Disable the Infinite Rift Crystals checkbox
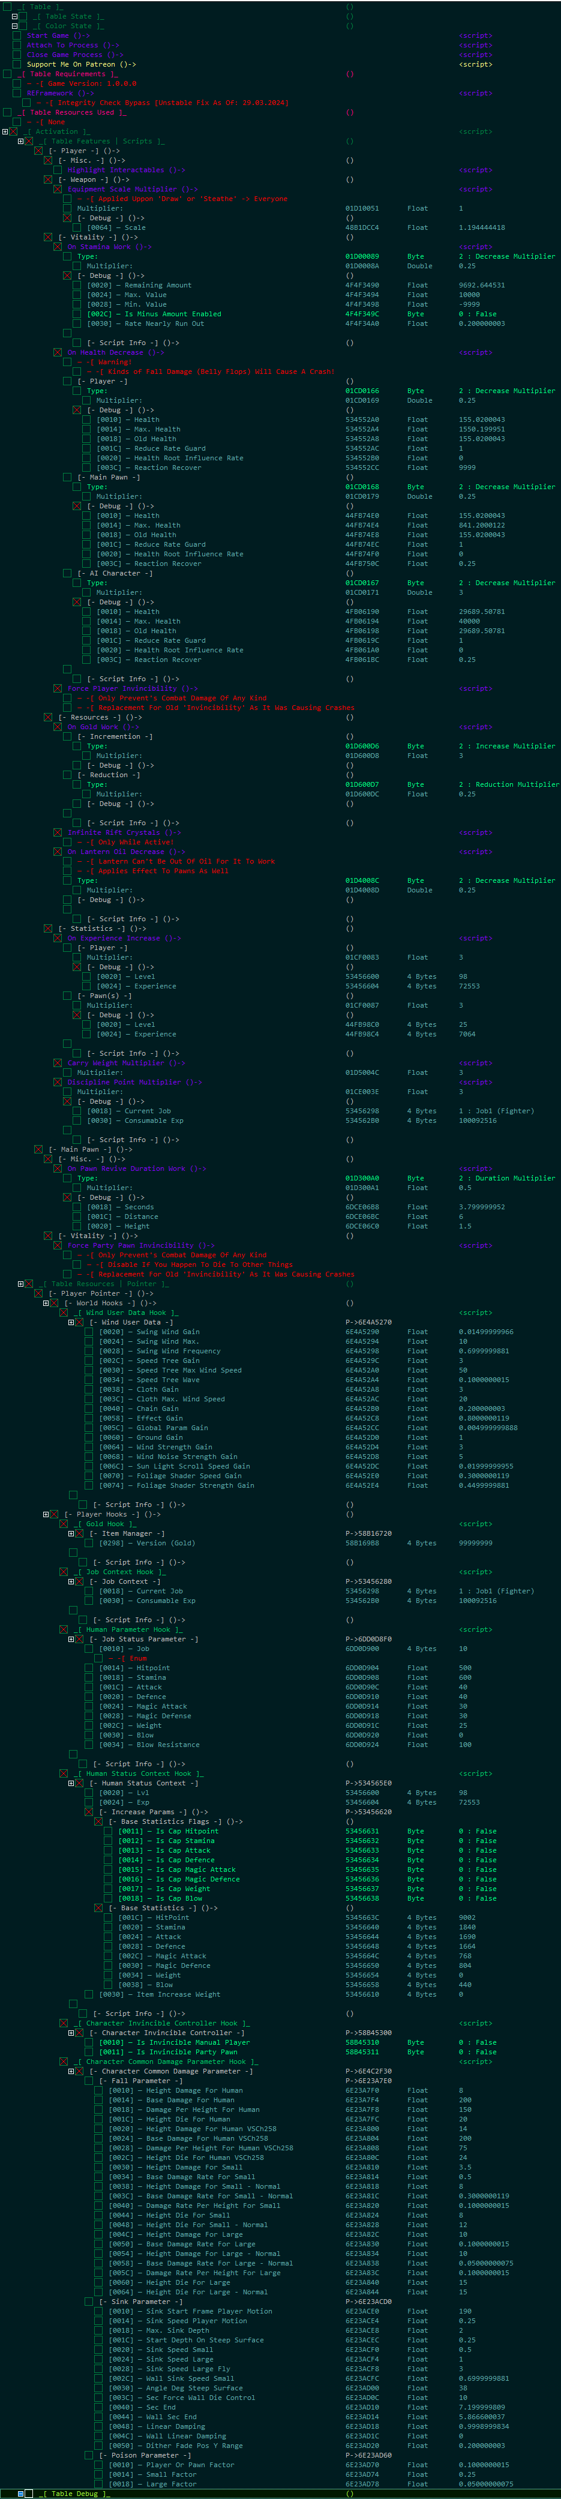The width and height of the screenshot is (561, 2499). pyautogui.click(x=57, y=832)
